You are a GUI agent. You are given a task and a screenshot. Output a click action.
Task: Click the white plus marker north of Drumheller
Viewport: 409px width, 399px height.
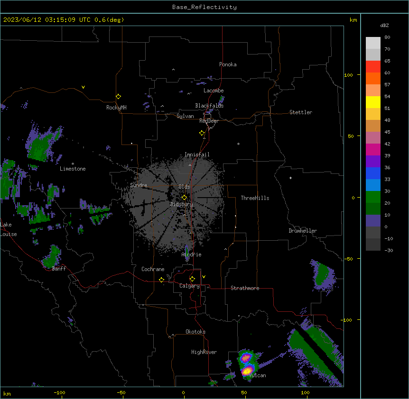(290, 178)
